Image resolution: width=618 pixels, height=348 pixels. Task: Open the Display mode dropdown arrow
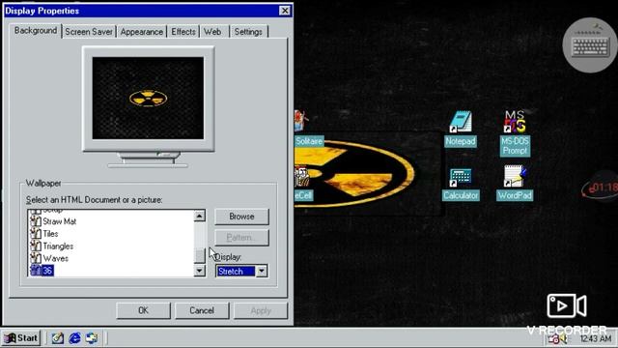(262, 271)
